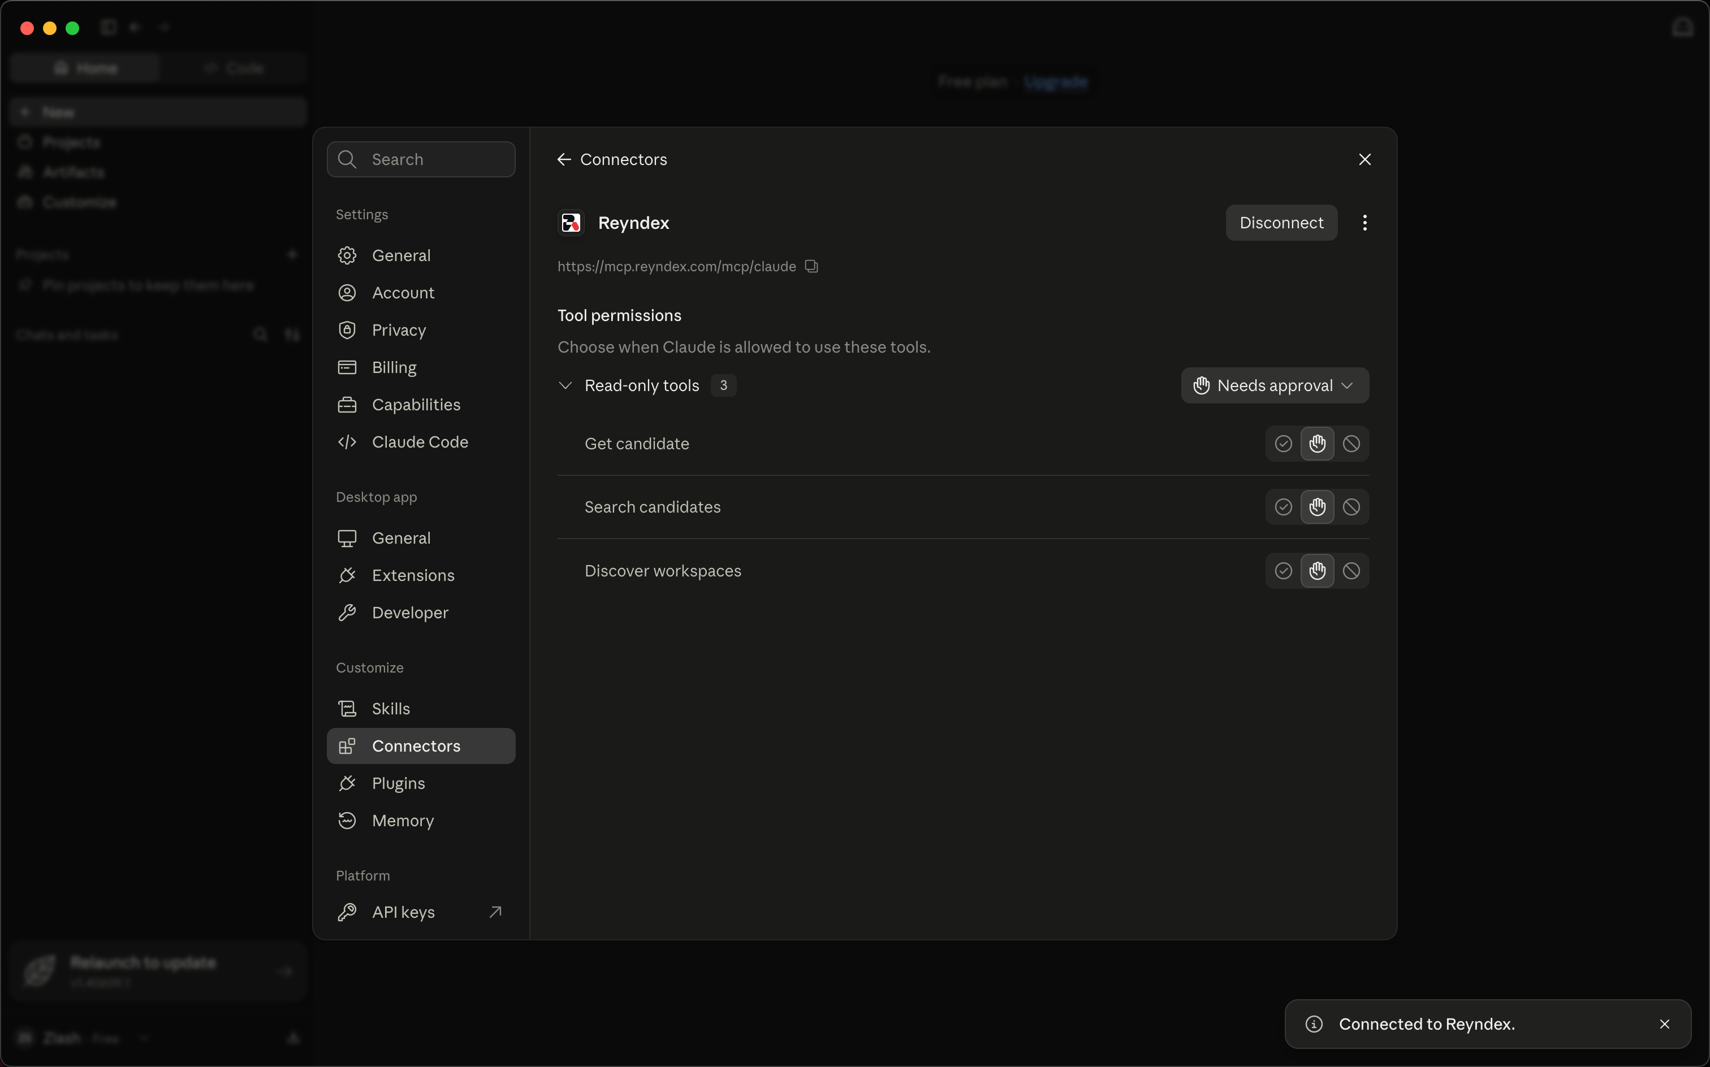Collapse the Read-only tools section
Image resolution: width=1710 pixels, height=1067 pixels.
pos(565,385)
